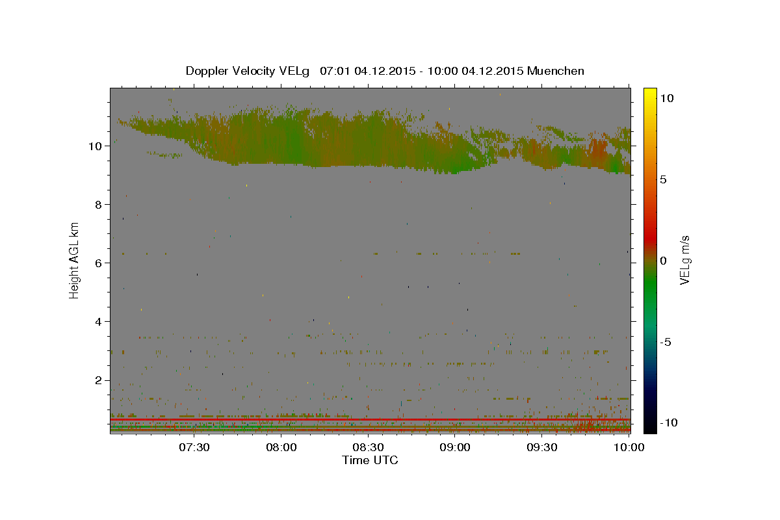Viewport: 780px width, 520px height.
Task: Click the colorbar value 0 label
Action: click(663, 260)
